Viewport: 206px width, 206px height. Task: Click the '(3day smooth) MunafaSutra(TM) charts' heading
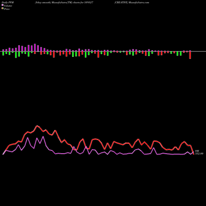coord(64,2)
